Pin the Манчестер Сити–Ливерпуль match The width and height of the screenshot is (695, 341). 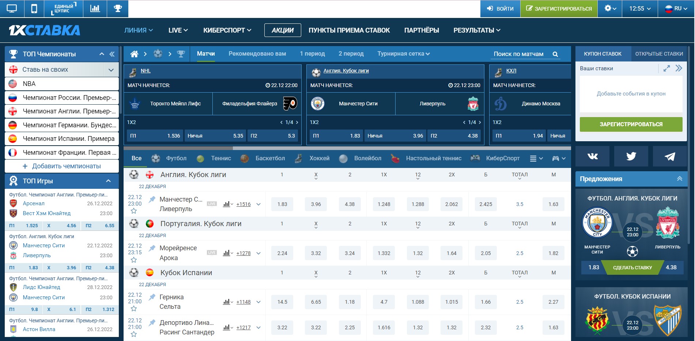[x=152, y=199]
